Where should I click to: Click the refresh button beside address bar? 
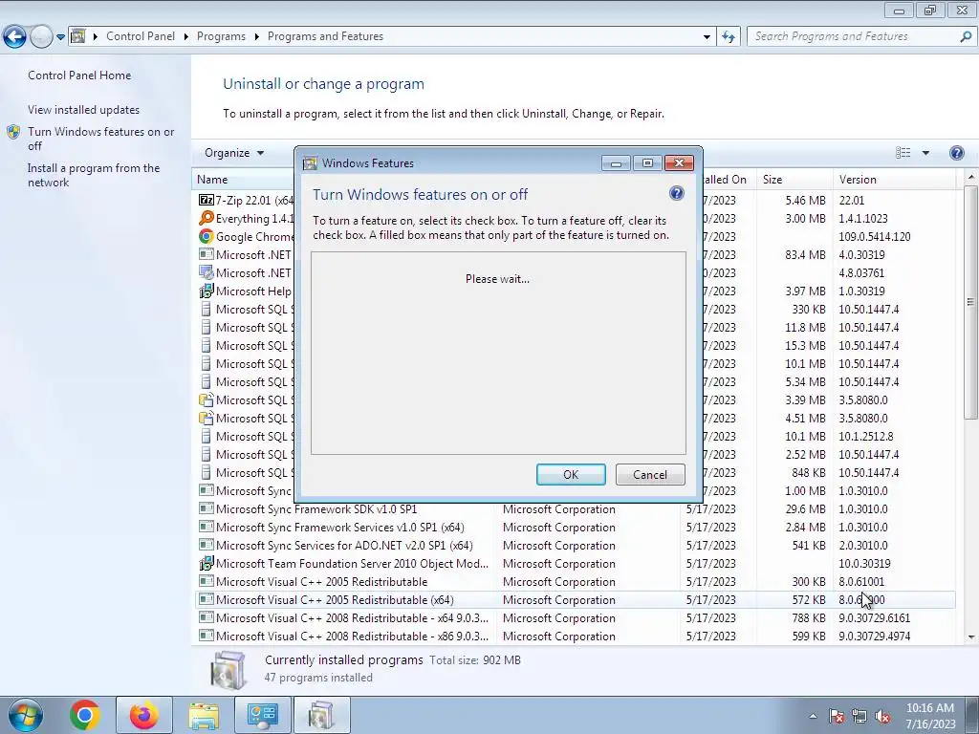pyautogui.click(x=728, y=37)
